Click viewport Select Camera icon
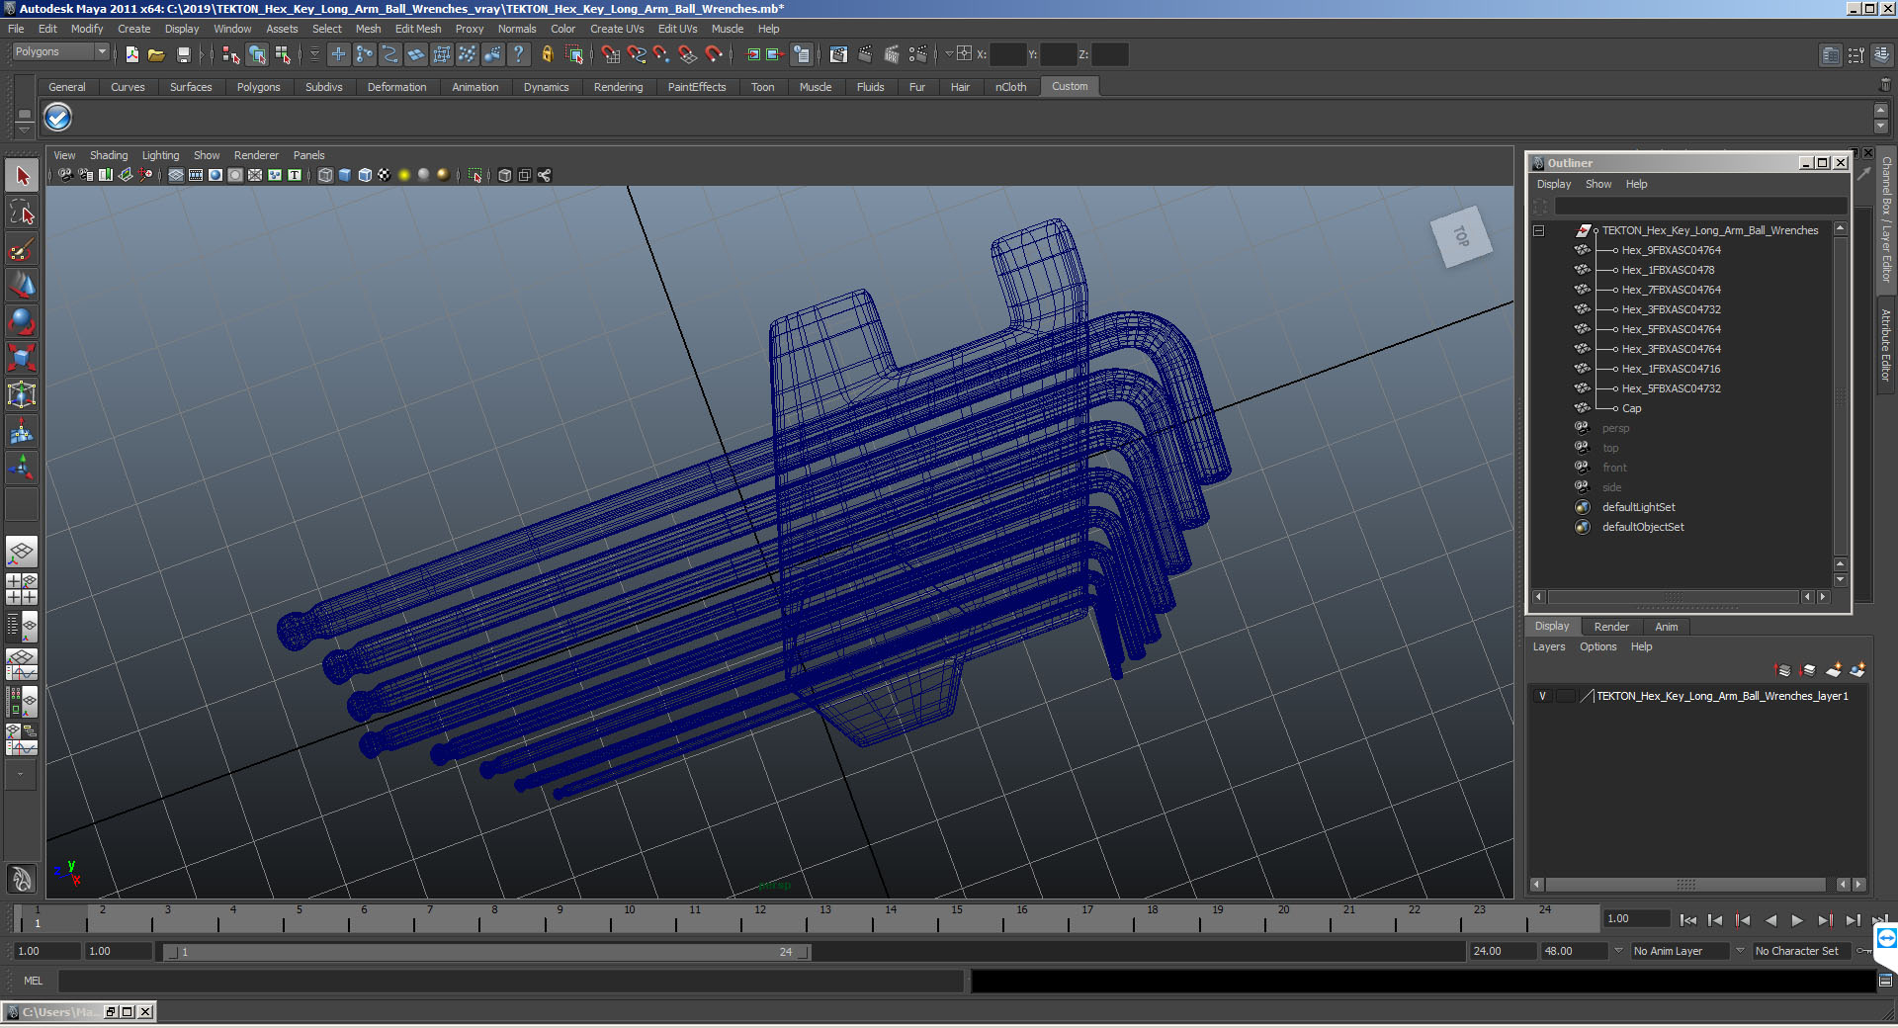Viewport: 1898px width, 1028px height. (x=65, y=175)
